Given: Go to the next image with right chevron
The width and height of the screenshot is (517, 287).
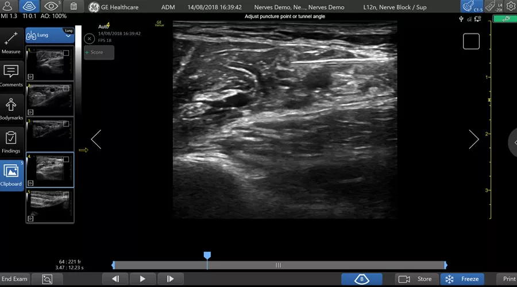Looking at the screenshot, I should point(474,139).
